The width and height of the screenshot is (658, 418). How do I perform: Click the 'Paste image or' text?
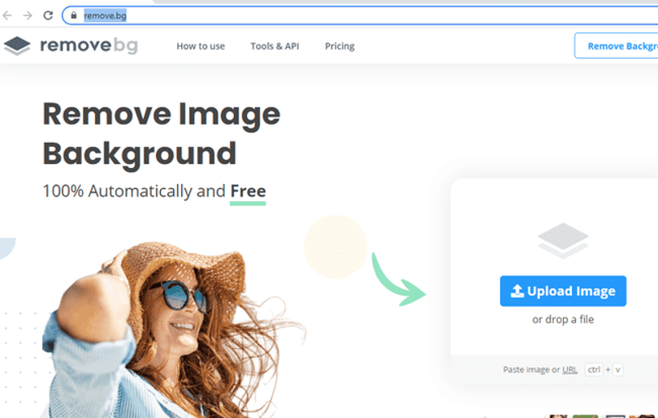(x=531, y=369)
